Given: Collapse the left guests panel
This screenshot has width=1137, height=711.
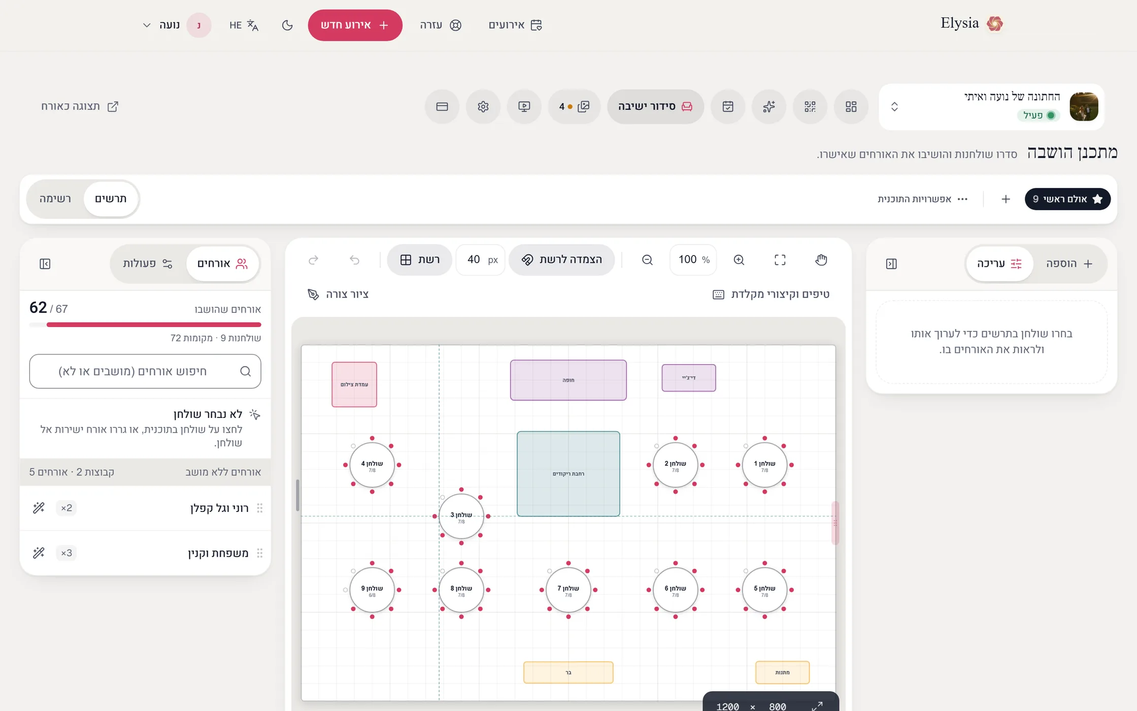Looking at the screenshot, I should [x=45, y=264].
